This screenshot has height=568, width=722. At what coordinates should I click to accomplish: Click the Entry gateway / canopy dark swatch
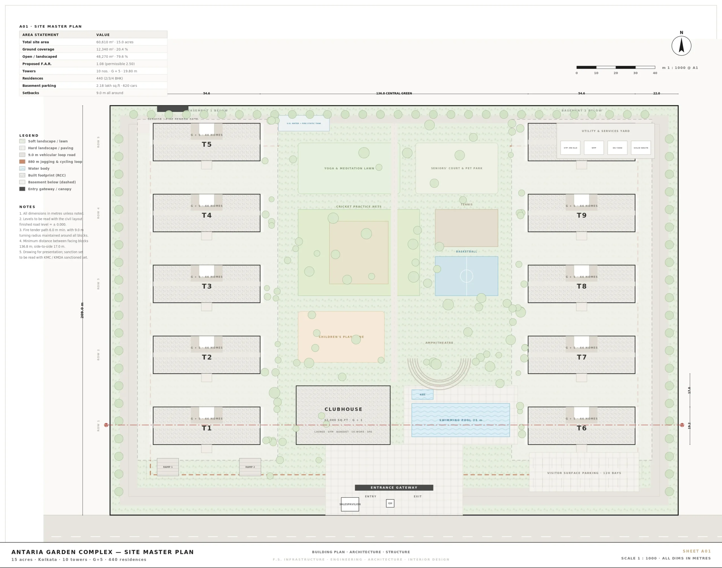pos(22,189)
